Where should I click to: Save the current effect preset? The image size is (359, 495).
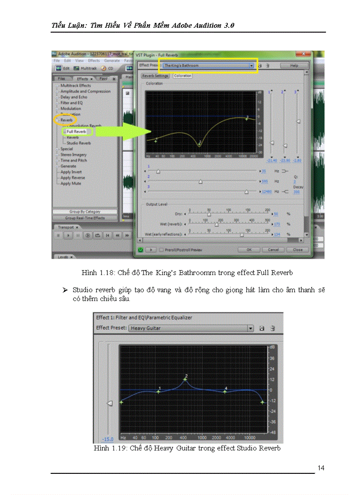click(260, 64)
